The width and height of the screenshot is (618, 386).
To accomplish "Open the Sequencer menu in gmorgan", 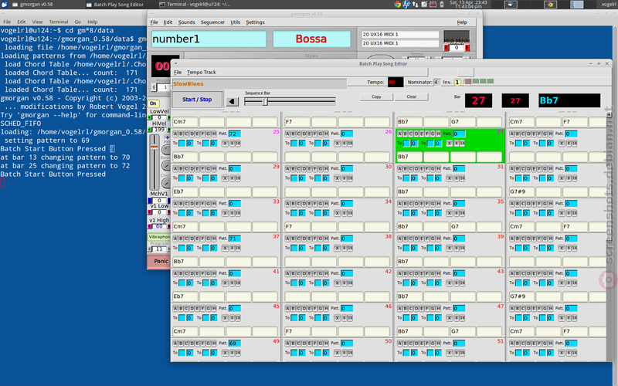I will tap(212, 22).
